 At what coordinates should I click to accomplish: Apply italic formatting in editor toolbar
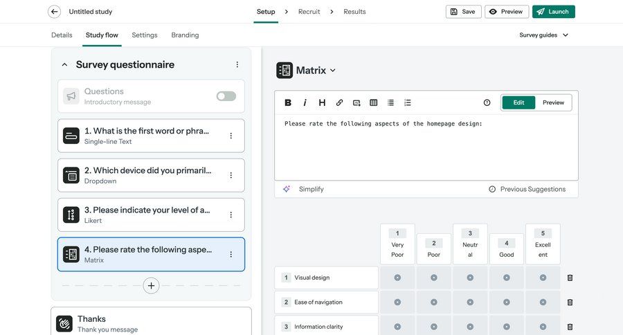tap(305, 102)
